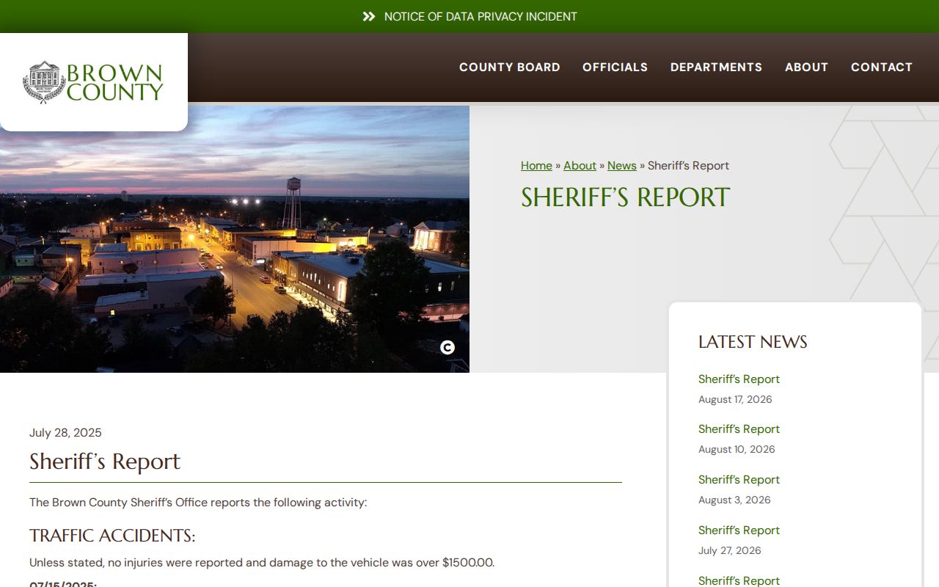This screenshot has width=939, height=587.
Task: Click the LATEST NEWS sidebar heading
Action: coord(753,342)
